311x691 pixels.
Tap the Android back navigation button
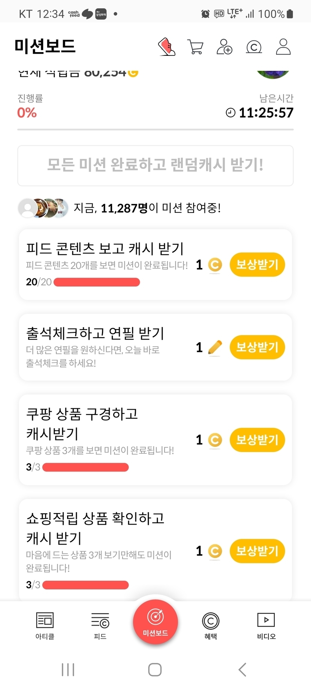point(242,670)
